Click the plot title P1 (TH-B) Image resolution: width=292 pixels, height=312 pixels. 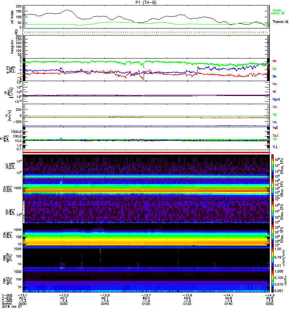click(146, 2)
